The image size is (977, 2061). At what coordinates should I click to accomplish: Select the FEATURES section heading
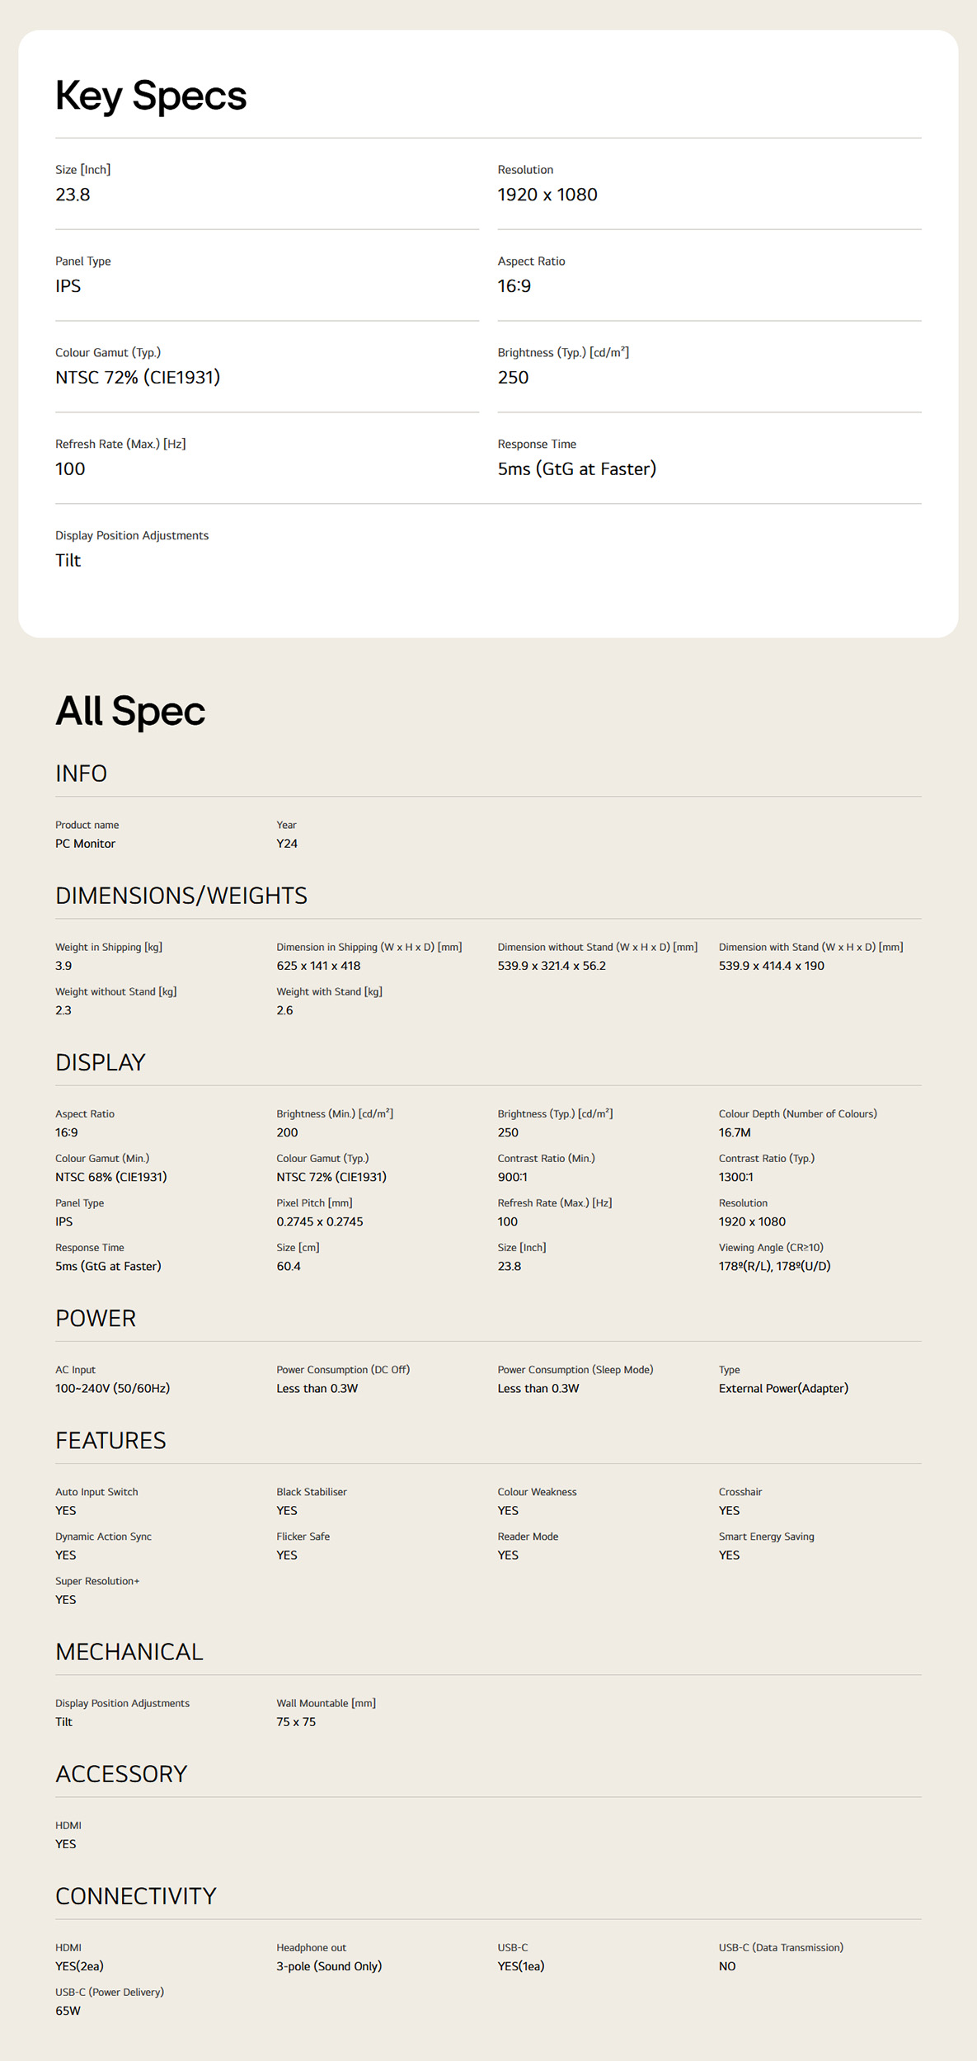coord(110,1440)
